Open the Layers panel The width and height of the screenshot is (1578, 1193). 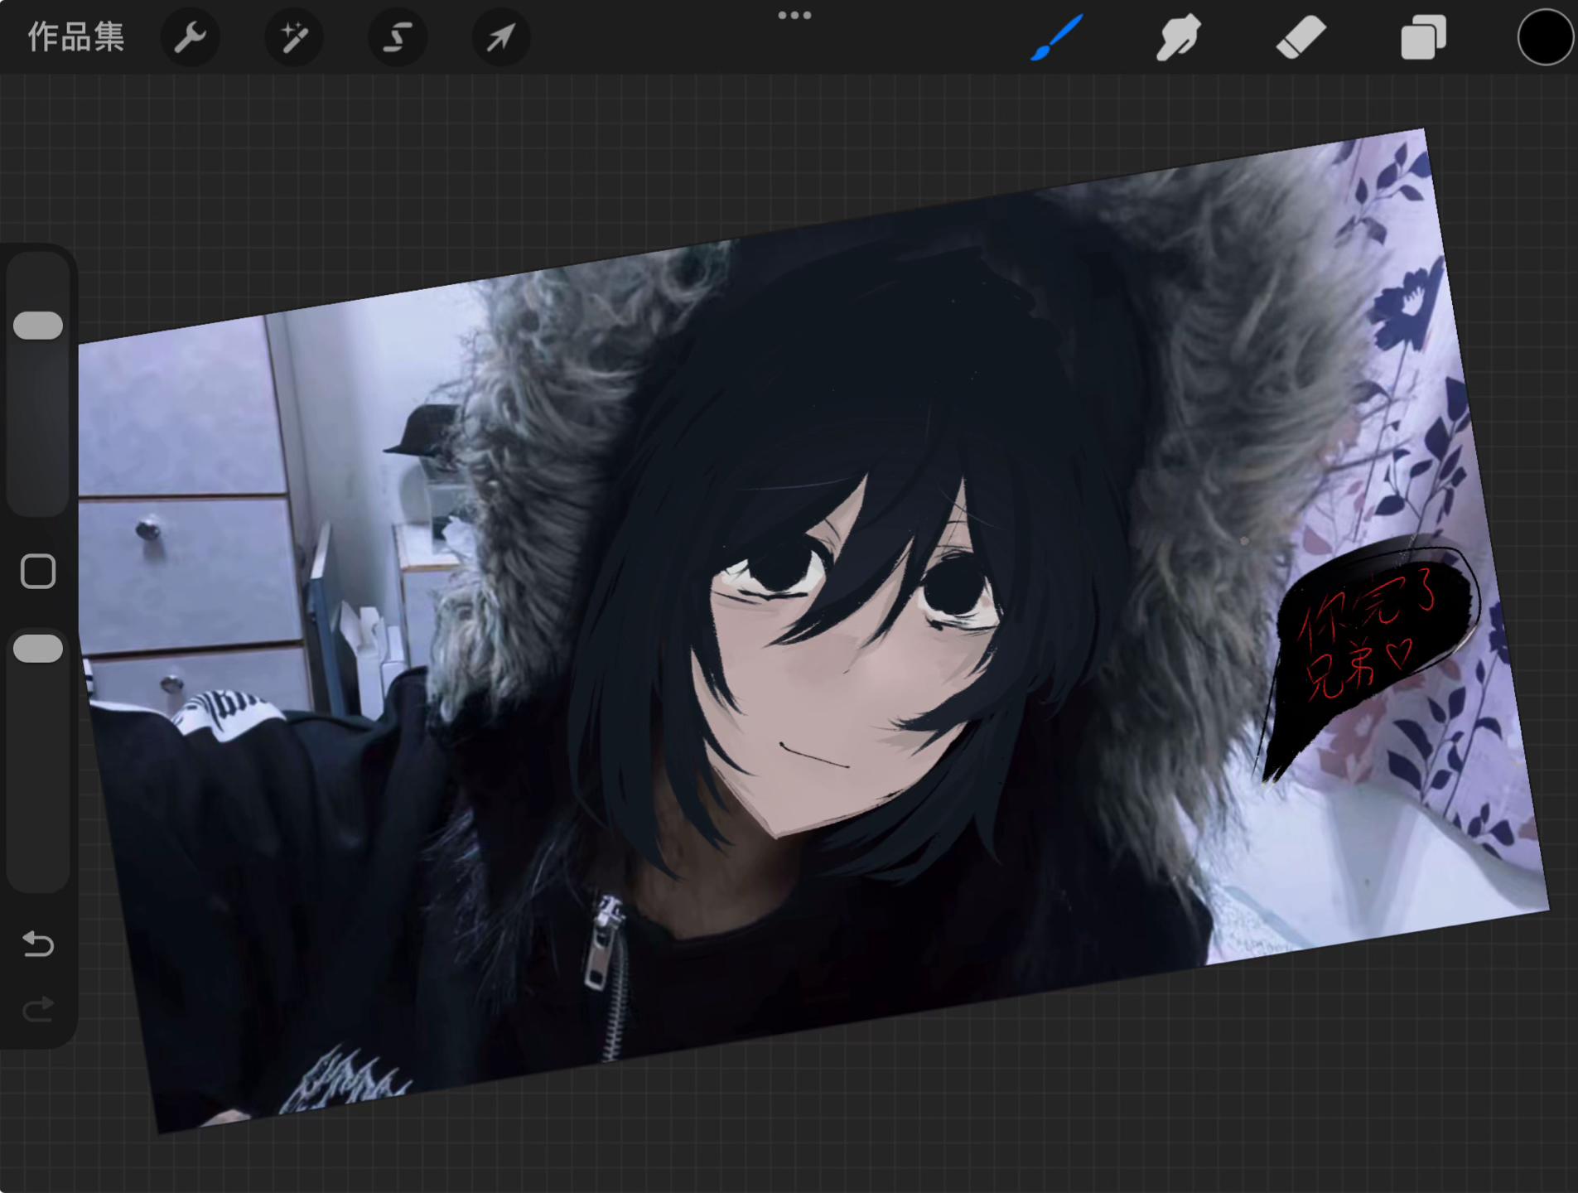click(1423, 37)
